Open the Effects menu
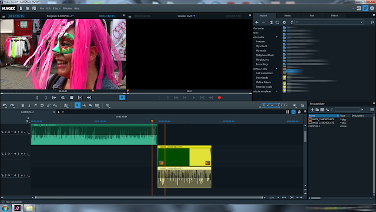The width and height of the screenshot is (376, 212). point(56,8)
